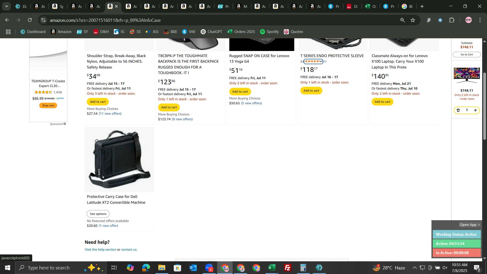The image size is (487, 274).
Task: Click See options for Dell carry case
Action: (x=98, y=214)
